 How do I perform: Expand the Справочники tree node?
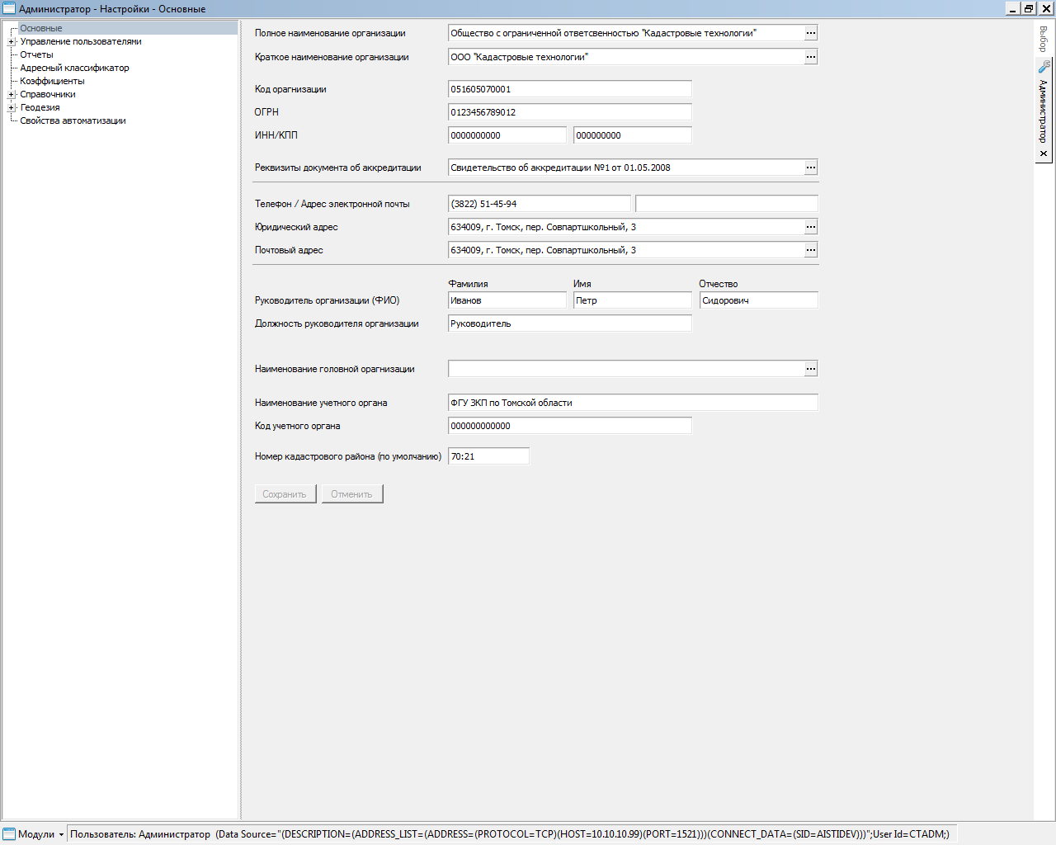pyautogui.click(x=12, y=94)
